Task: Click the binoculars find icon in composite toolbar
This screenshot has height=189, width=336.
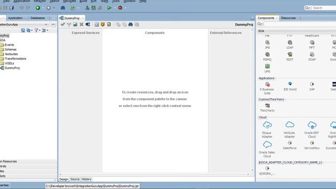Action: [x=131, y=25]
